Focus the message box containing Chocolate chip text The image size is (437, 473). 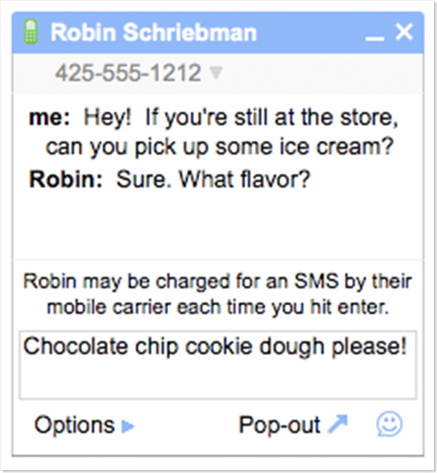[x=218, y=365]
